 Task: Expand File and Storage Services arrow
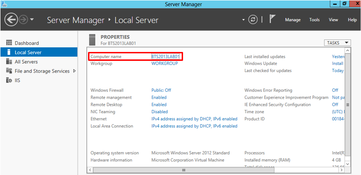74,71
